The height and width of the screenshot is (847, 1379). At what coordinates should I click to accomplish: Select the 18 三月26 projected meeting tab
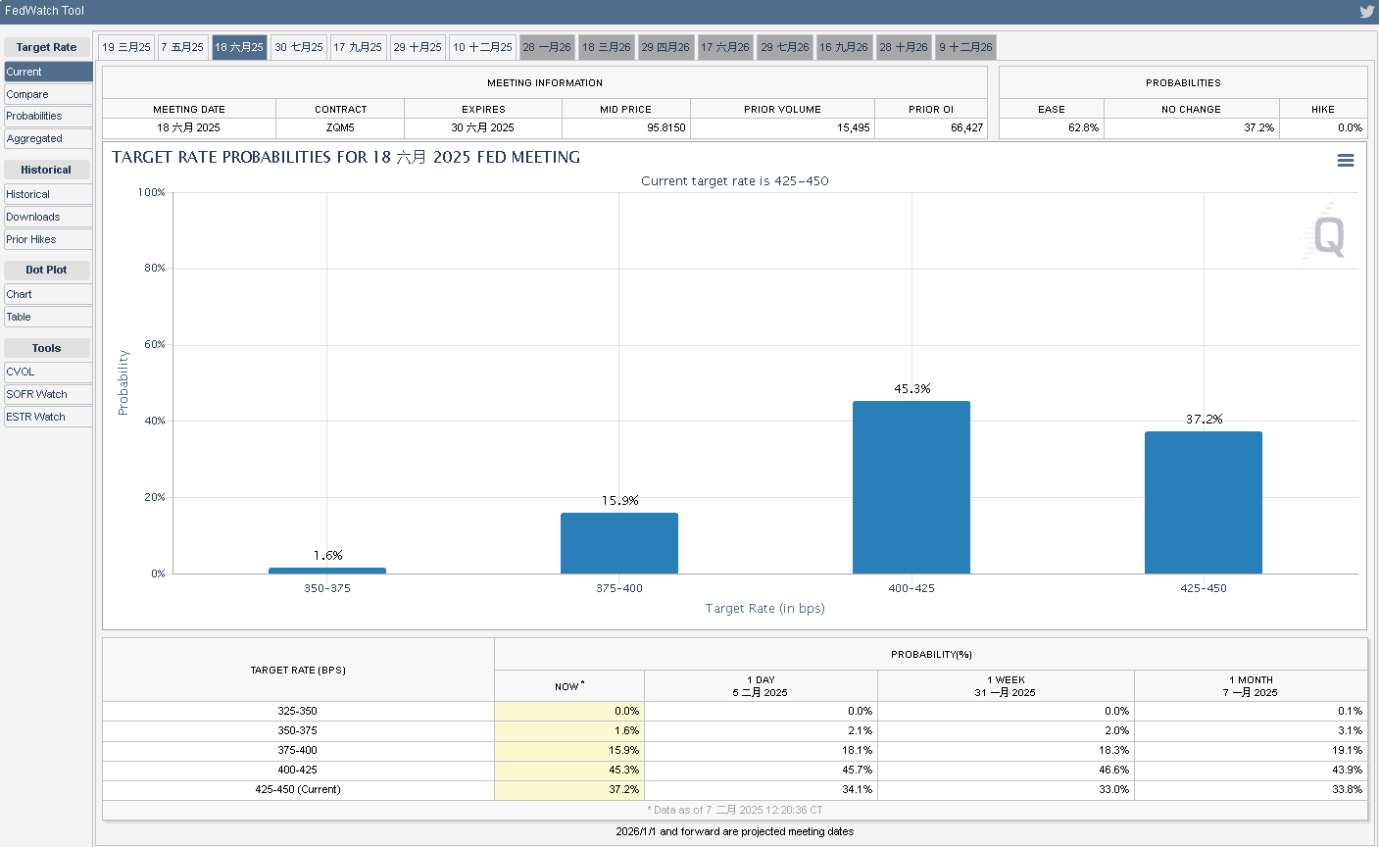(x=607, y=47)
